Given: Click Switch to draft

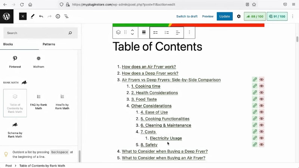Looking at the screenshot, I should pyautogui.click(x=187, y=16).
